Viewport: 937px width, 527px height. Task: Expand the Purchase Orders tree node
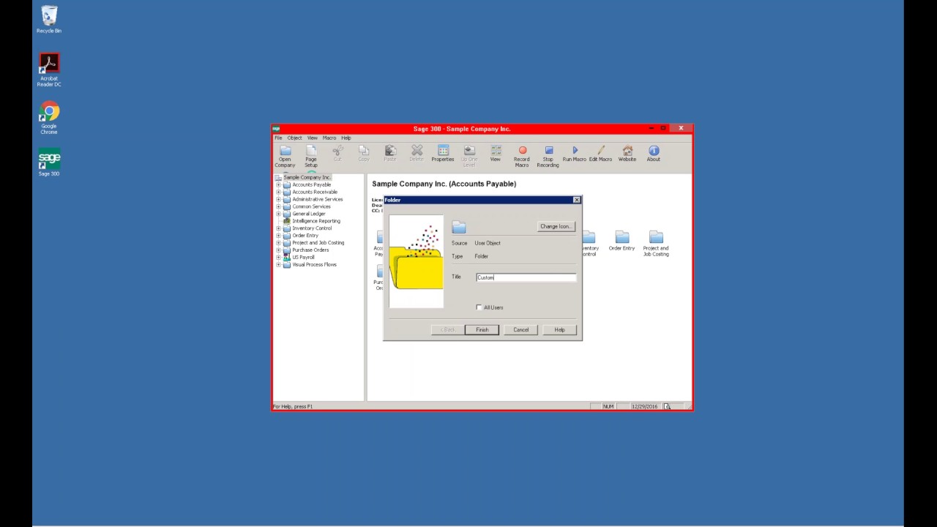(279, 250)
